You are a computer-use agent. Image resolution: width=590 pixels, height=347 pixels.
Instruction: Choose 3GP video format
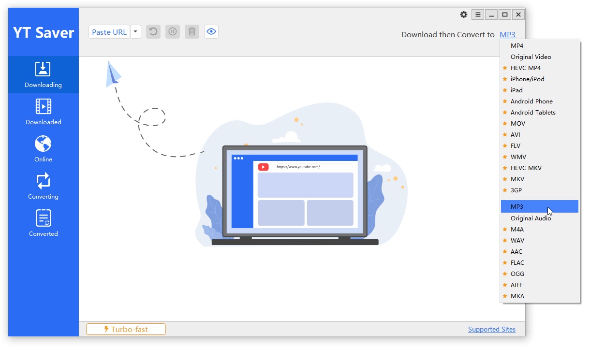pyautogui.click(x=540, y=190)
